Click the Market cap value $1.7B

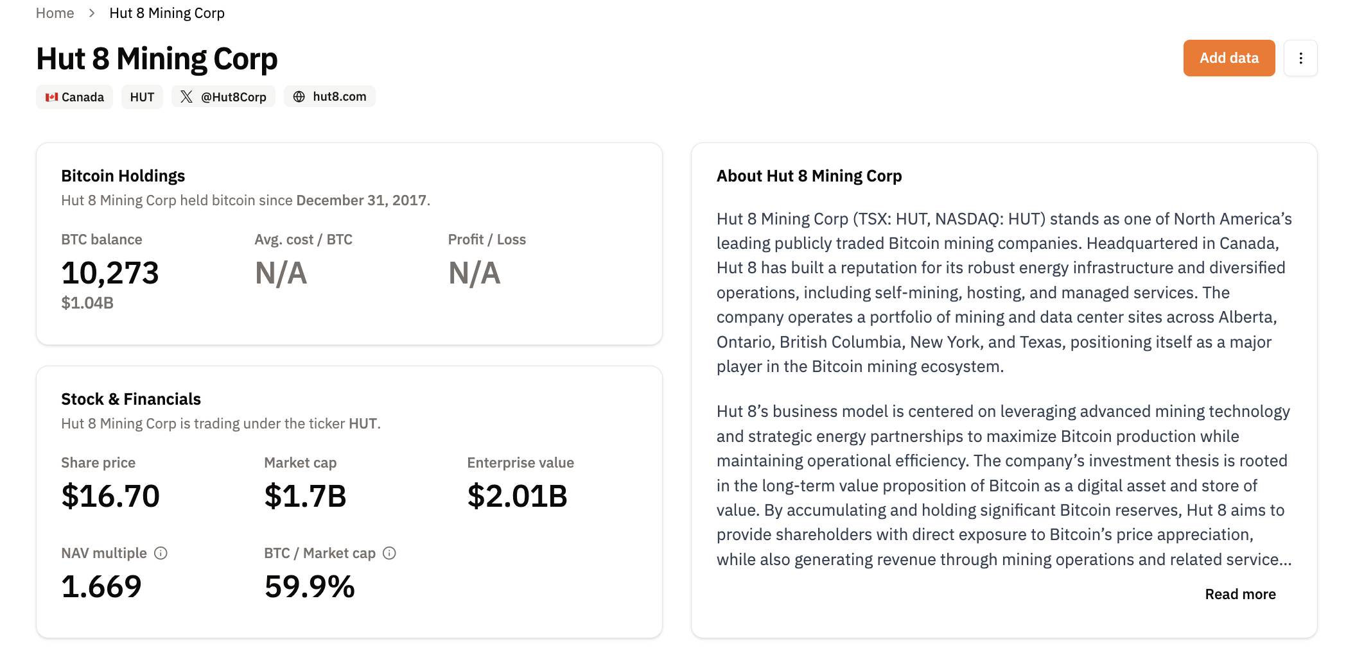(305, 496)
